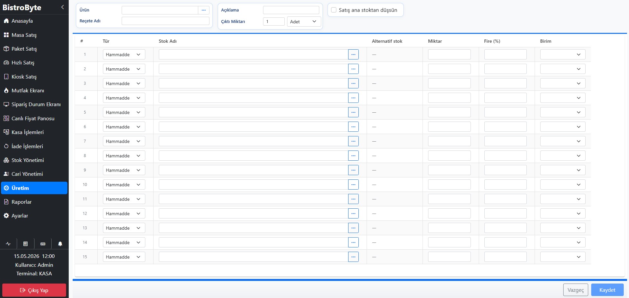Open stock picker button in row 11
This screenshot has height=298, width=629.
[353, 199]
